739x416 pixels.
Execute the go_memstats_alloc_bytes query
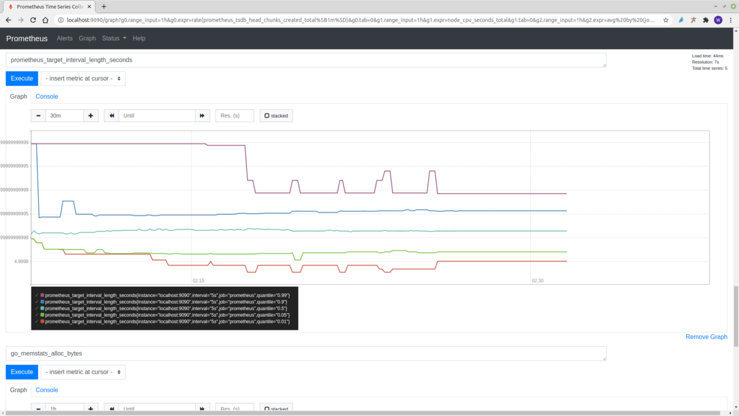22,372
